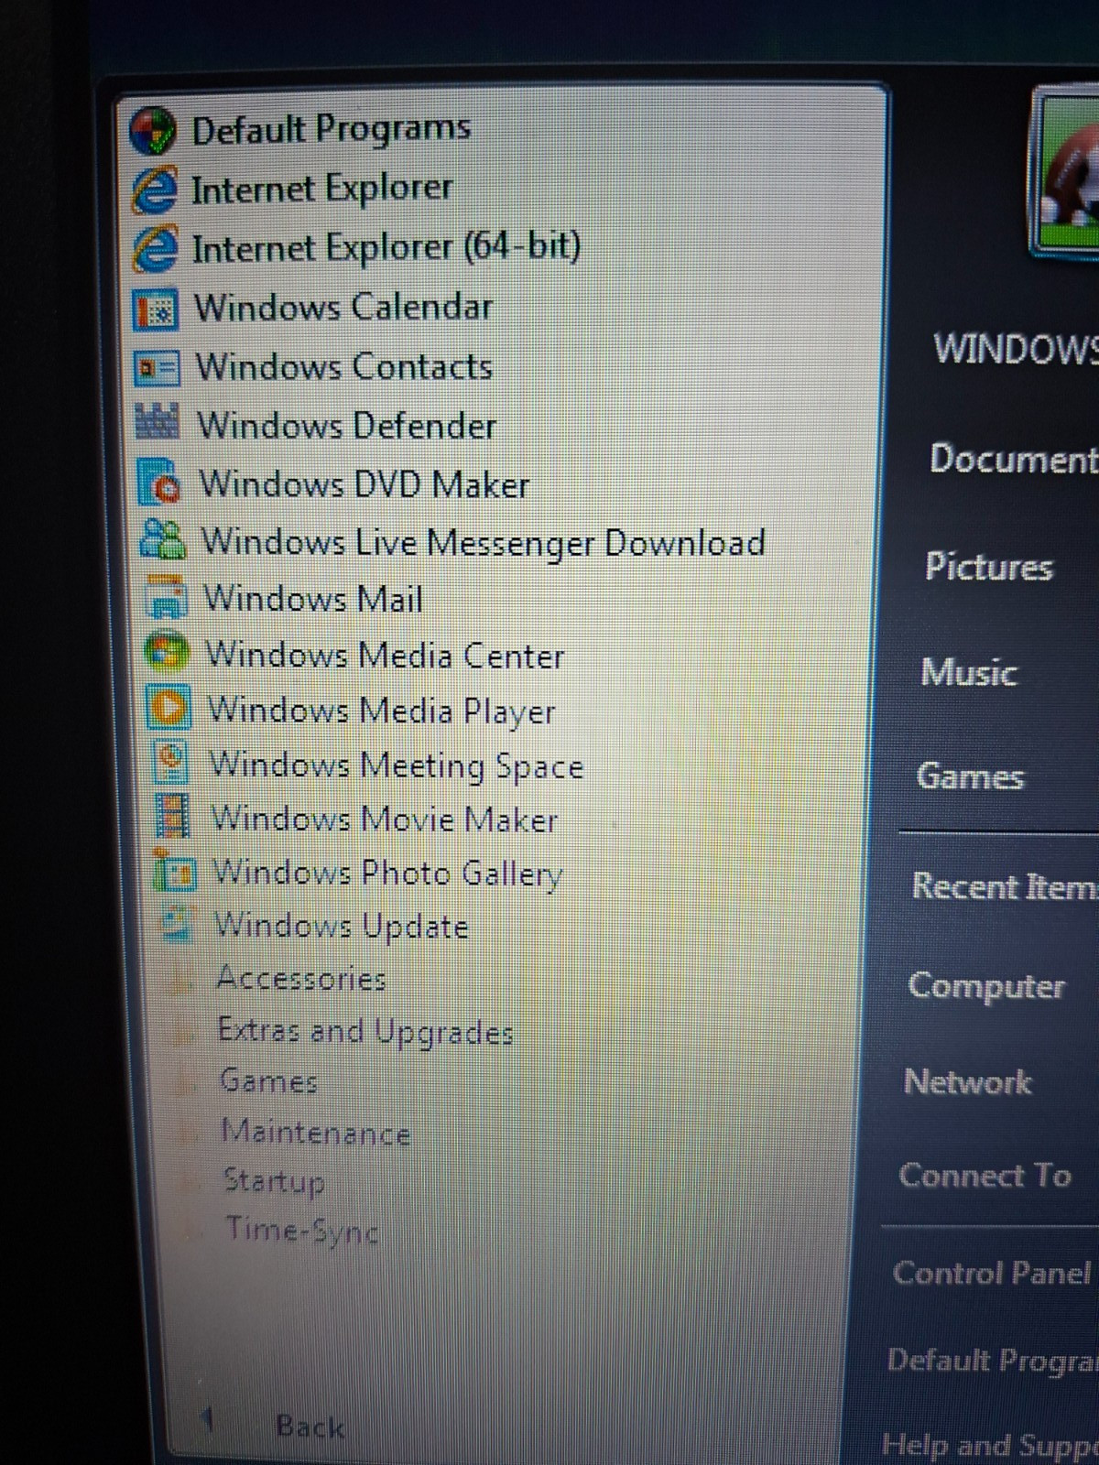Click the Windows Calendar icon
The image size is (1099, 1465).
157,309
